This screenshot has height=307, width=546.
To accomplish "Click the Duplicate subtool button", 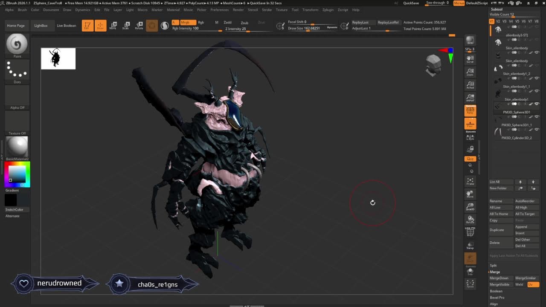I will click(501, 230).
